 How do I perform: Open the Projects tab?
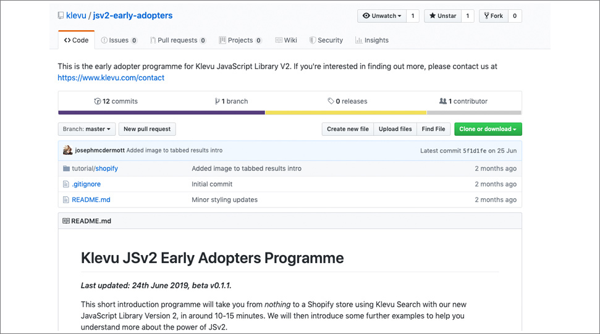240,40
